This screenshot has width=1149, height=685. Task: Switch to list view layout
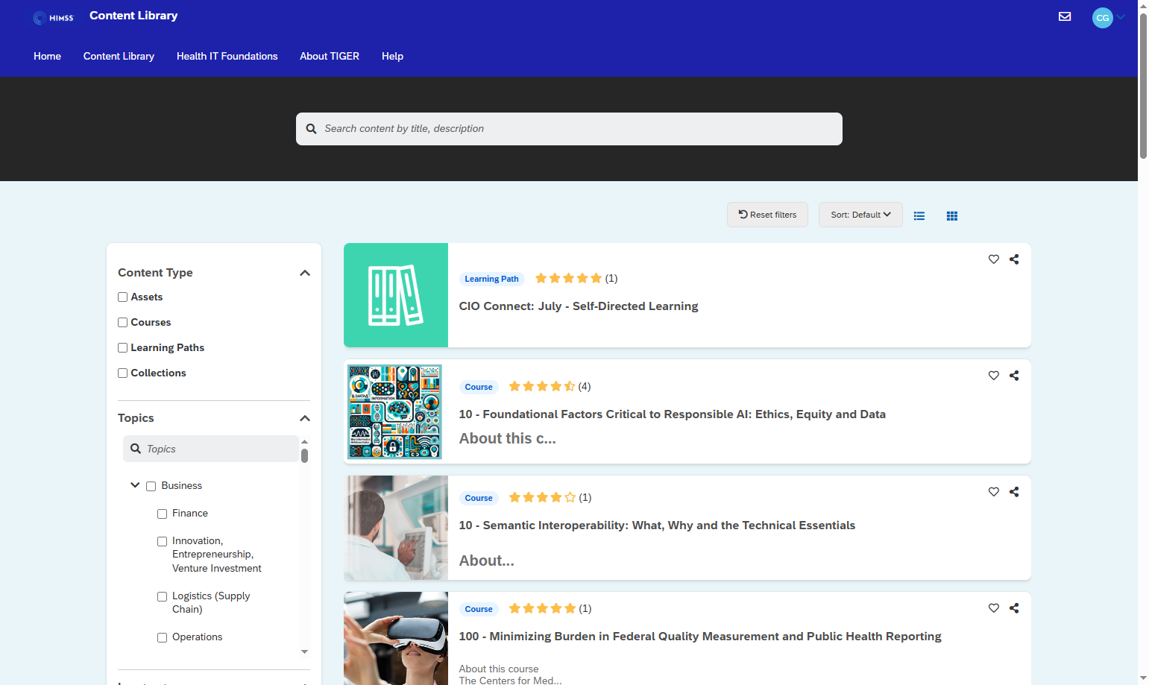point(919,216)
